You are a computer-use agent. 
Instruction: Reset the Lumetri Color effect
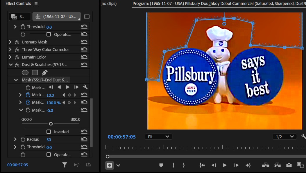pyautogui.click(x=84, y=57)
